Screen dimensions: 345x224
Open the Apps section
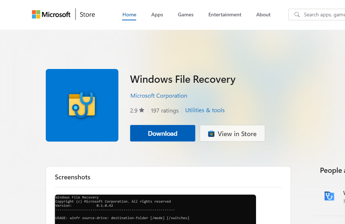(157, 15)
